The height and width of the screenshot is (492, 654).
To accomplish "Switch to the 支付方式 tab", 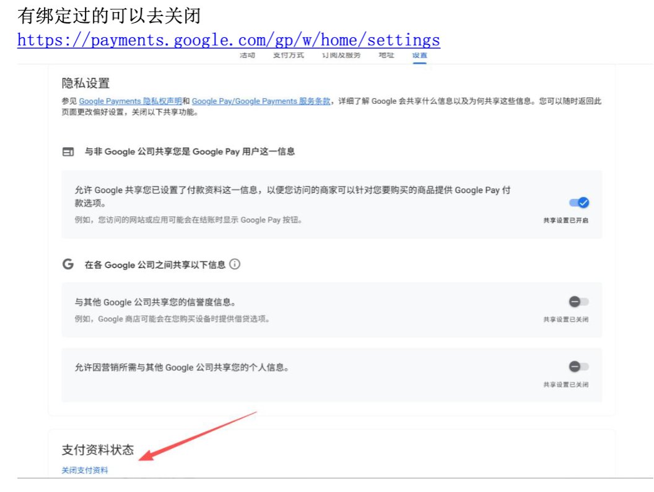I will pos(288,56).
